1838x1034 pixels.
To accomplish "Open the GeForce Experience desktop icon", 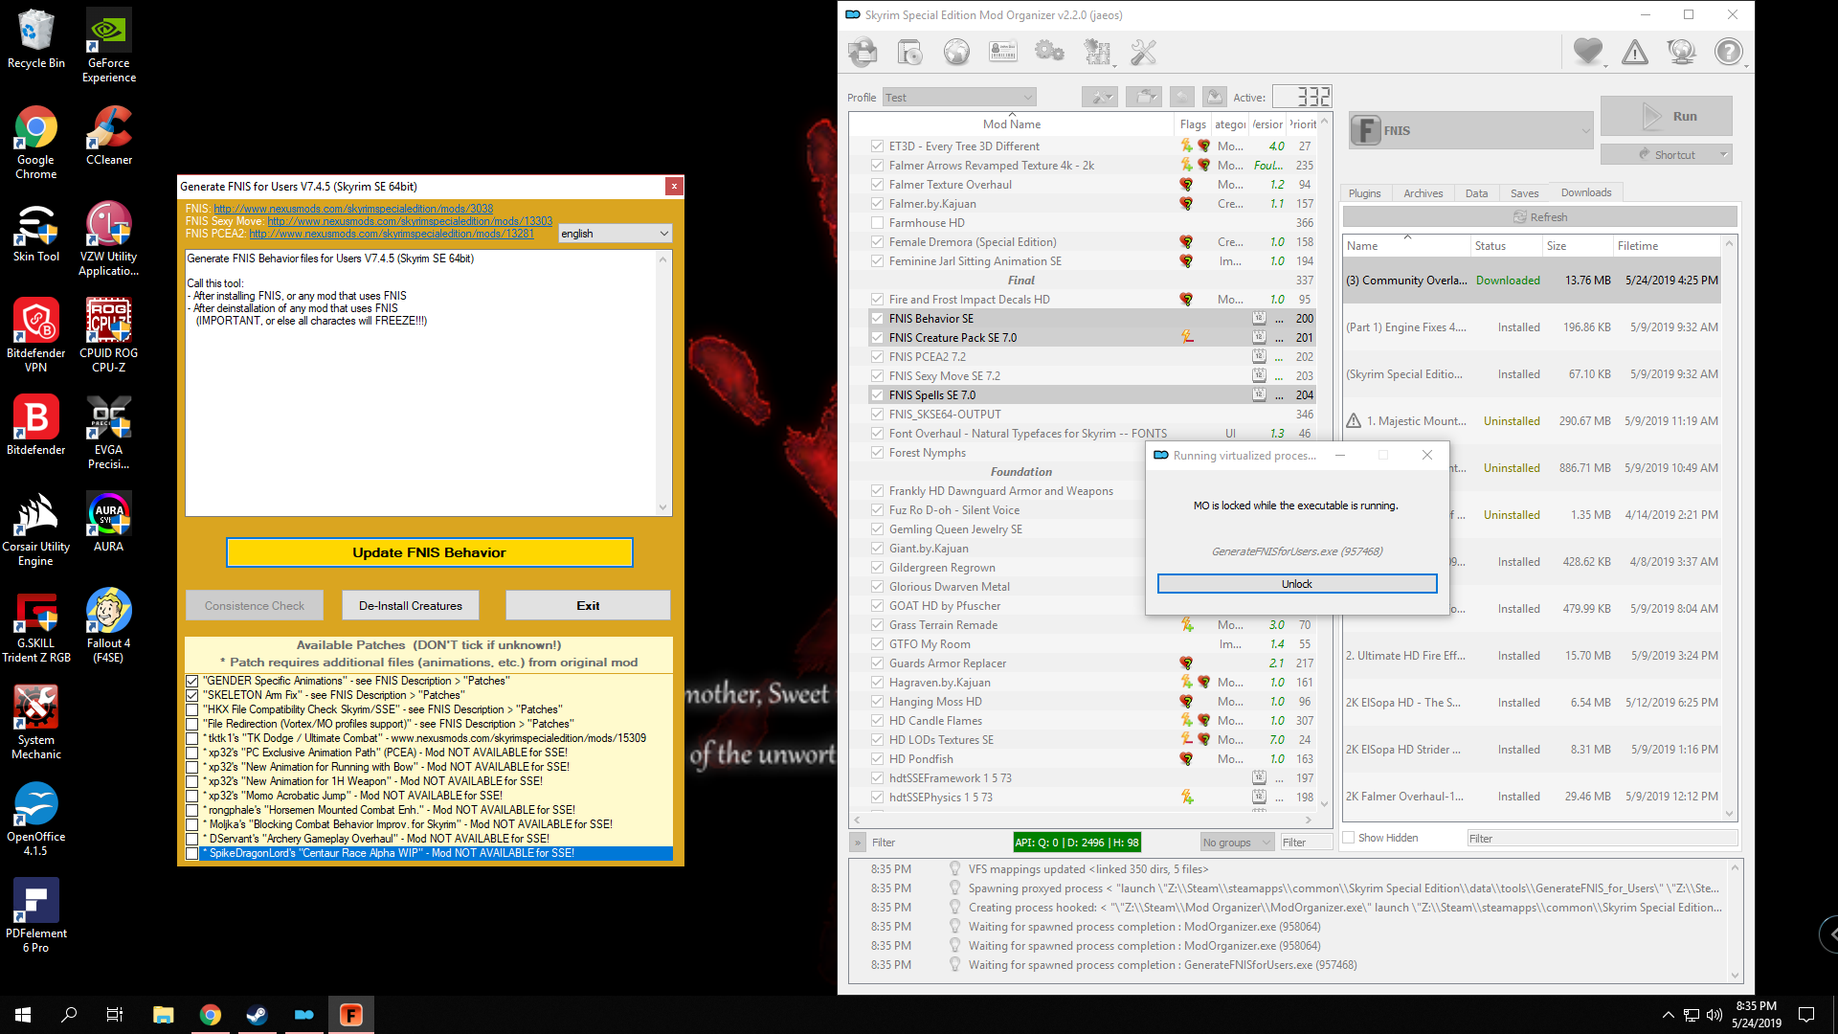I will pos(109,46).
